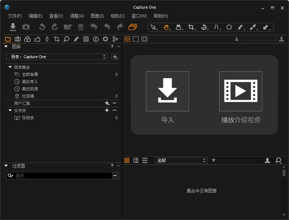
Task: Select the Rotate freehand cursor tool
Action: pos(204,27)
